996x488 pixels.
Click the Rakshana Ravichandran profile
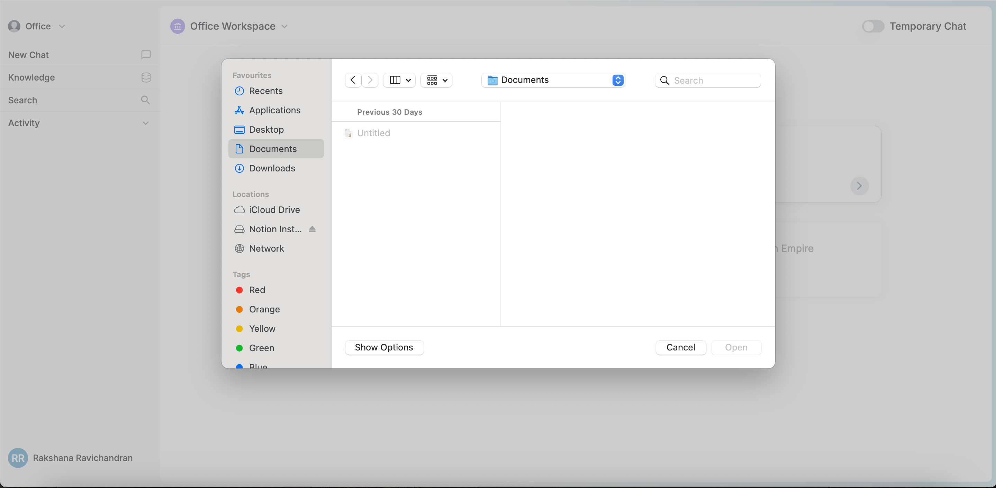point(70,458)
